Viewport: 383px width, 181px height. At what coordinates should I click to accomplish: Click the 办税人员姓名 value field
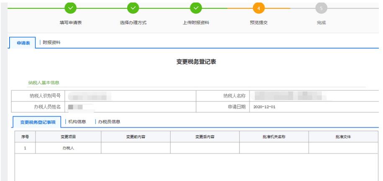pos(131,107)
